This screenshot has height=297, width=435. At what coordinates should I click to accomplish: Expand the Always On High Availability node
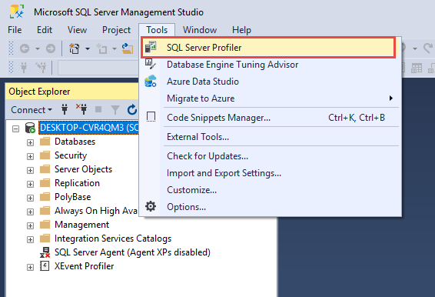tap(30, 212)
